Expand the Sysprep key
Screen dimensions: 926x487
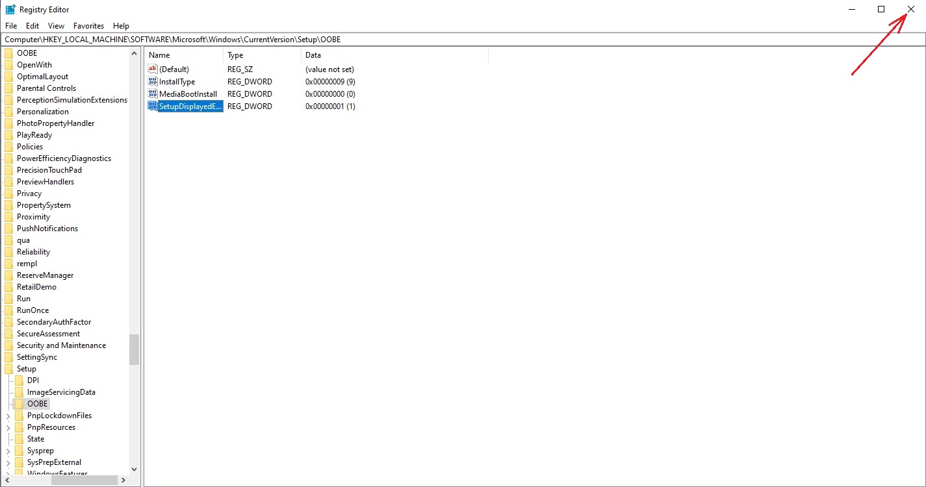click(8, 451)
